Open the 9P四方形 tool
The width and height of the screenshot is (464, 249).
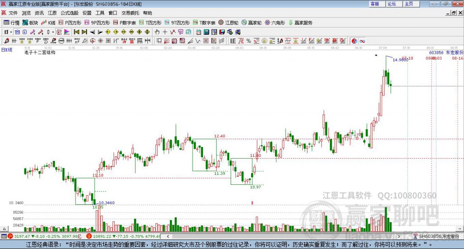click(x=97, y=23)
